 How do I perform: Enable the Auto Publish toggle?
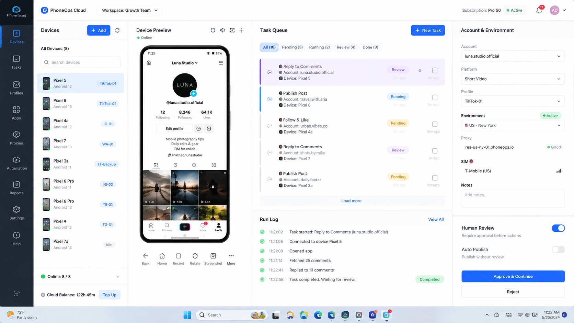coord(558,250)
